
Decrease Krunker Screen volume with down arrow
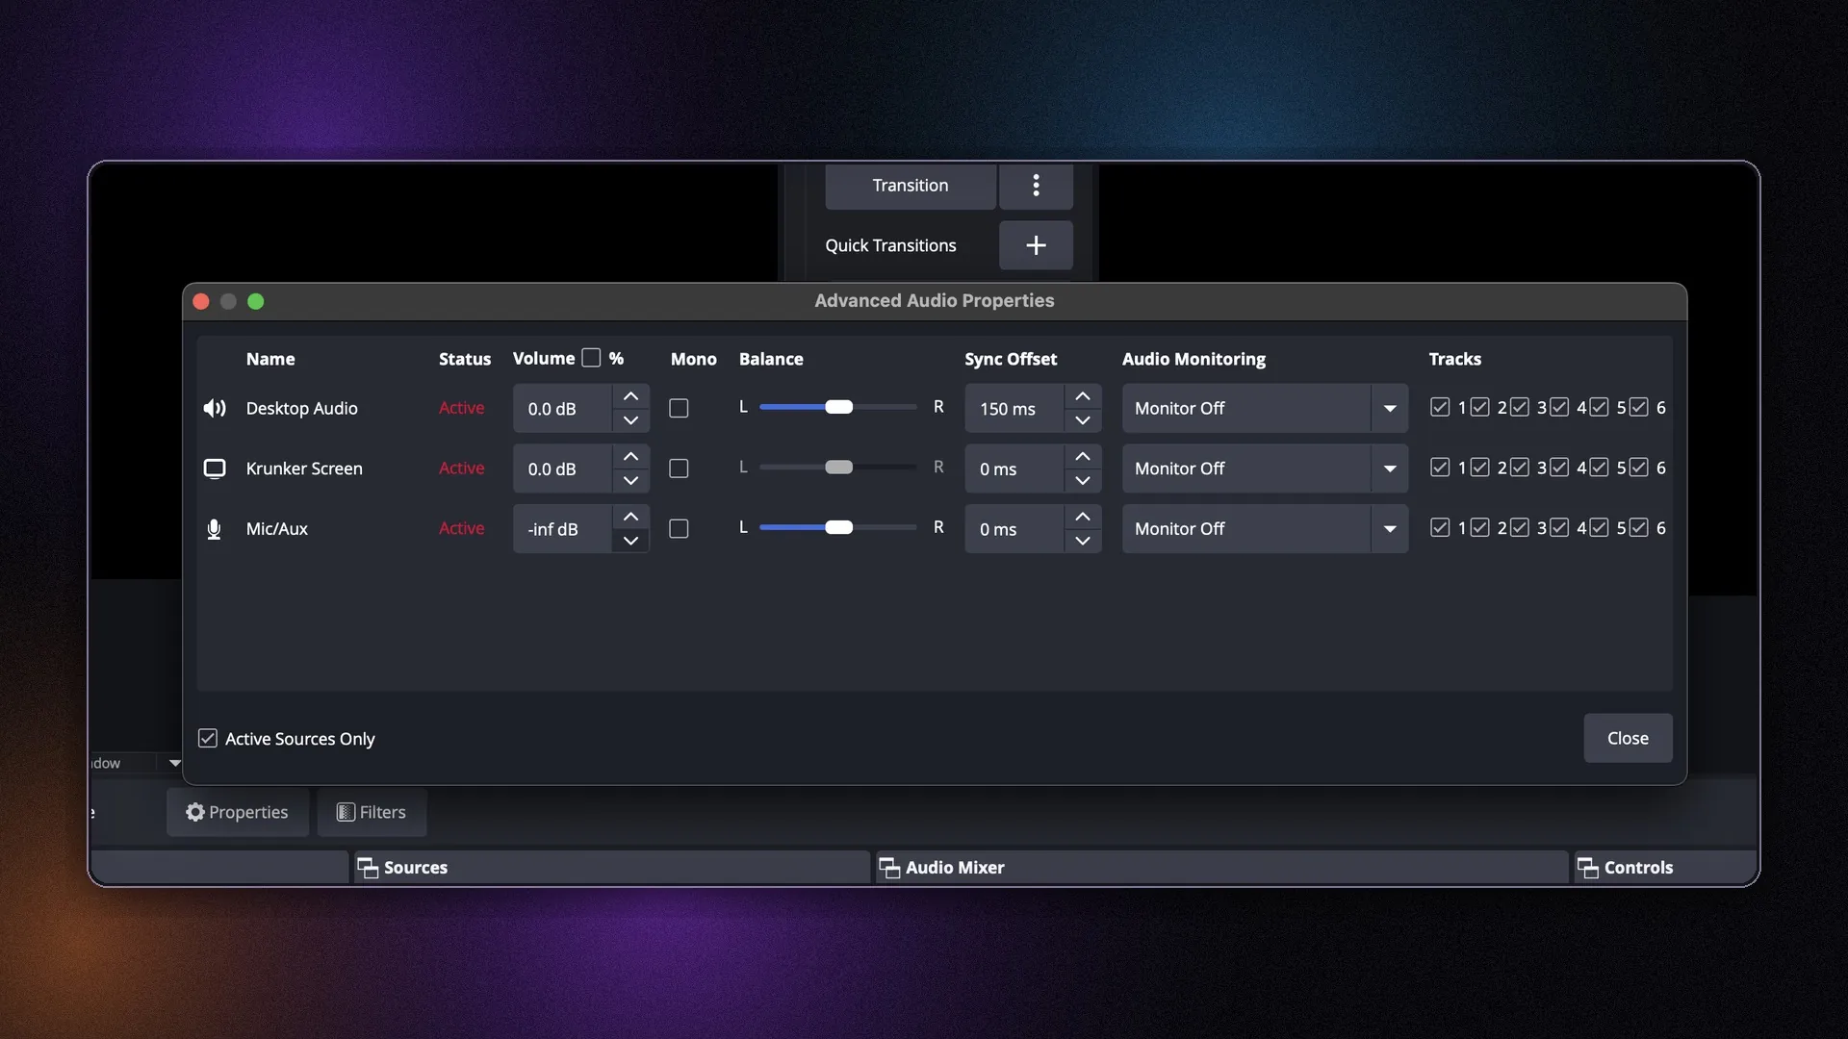(630, 480)
